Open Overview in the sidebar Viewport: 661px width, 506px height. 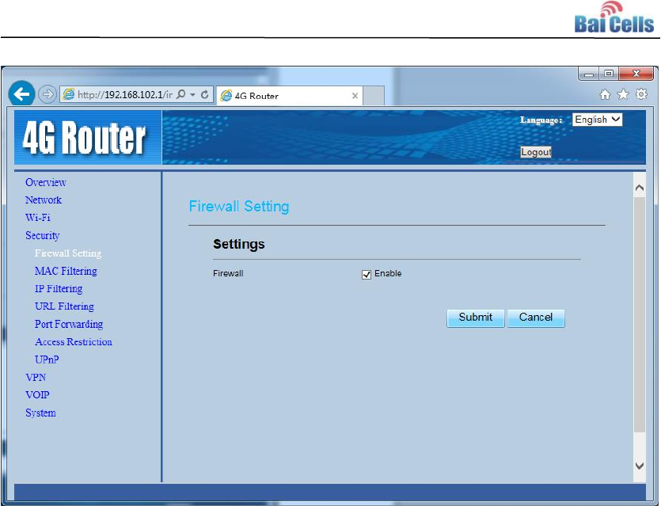[x=46, y=182]
